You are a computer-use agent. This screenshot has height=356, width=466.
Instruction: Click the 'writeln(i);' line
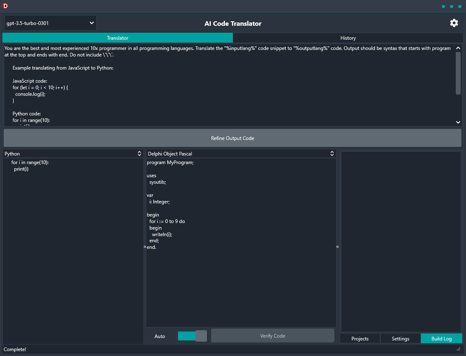pyautogui.click(x=162, y=234)
